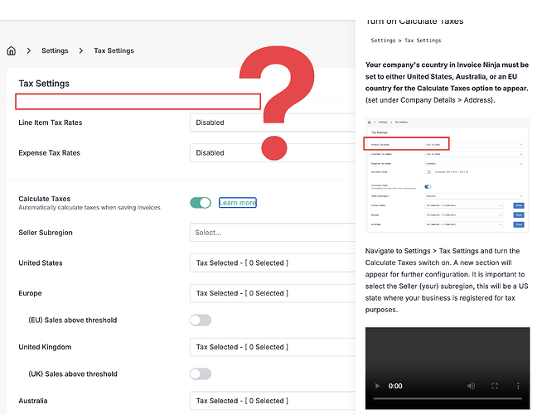
Task: Select the 'United Kingdom' row label
Action: point(45,347)
